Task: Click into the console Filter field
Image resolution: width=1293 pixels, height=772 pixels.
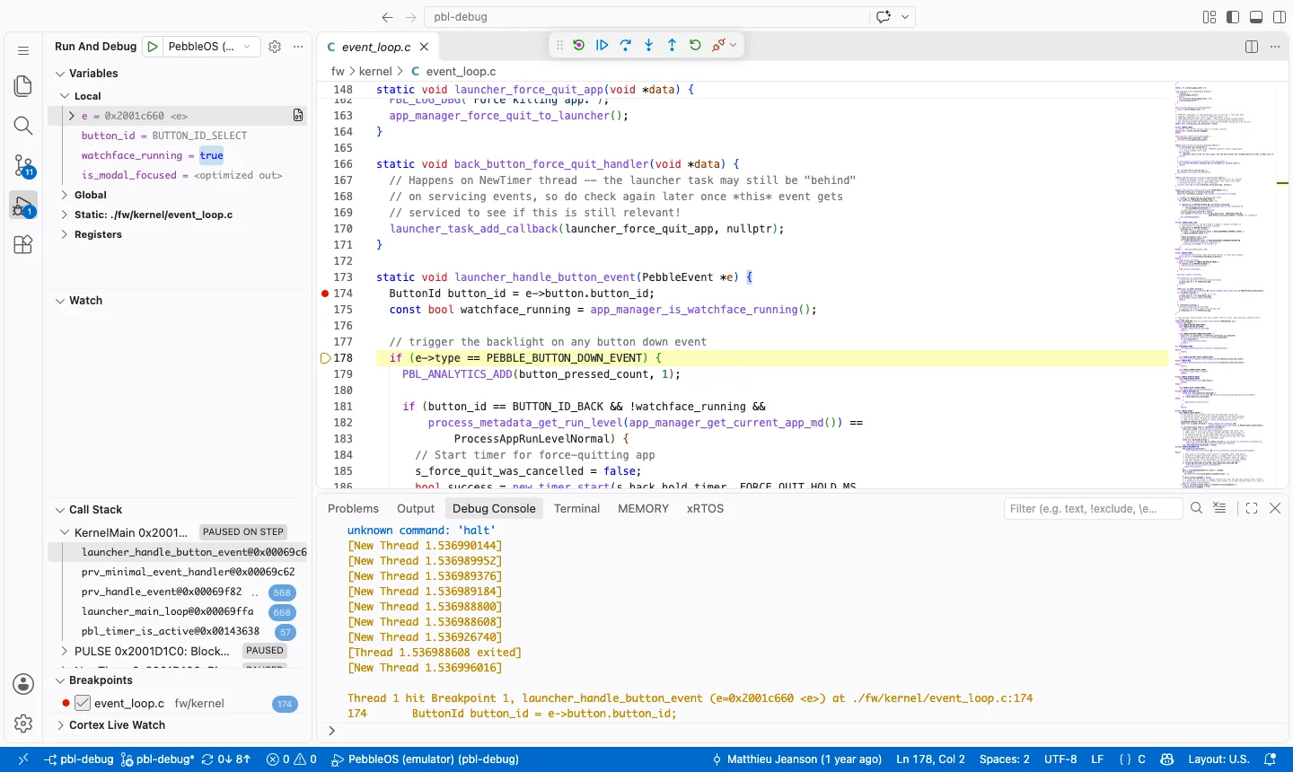Action: [x=1093, y=508]
